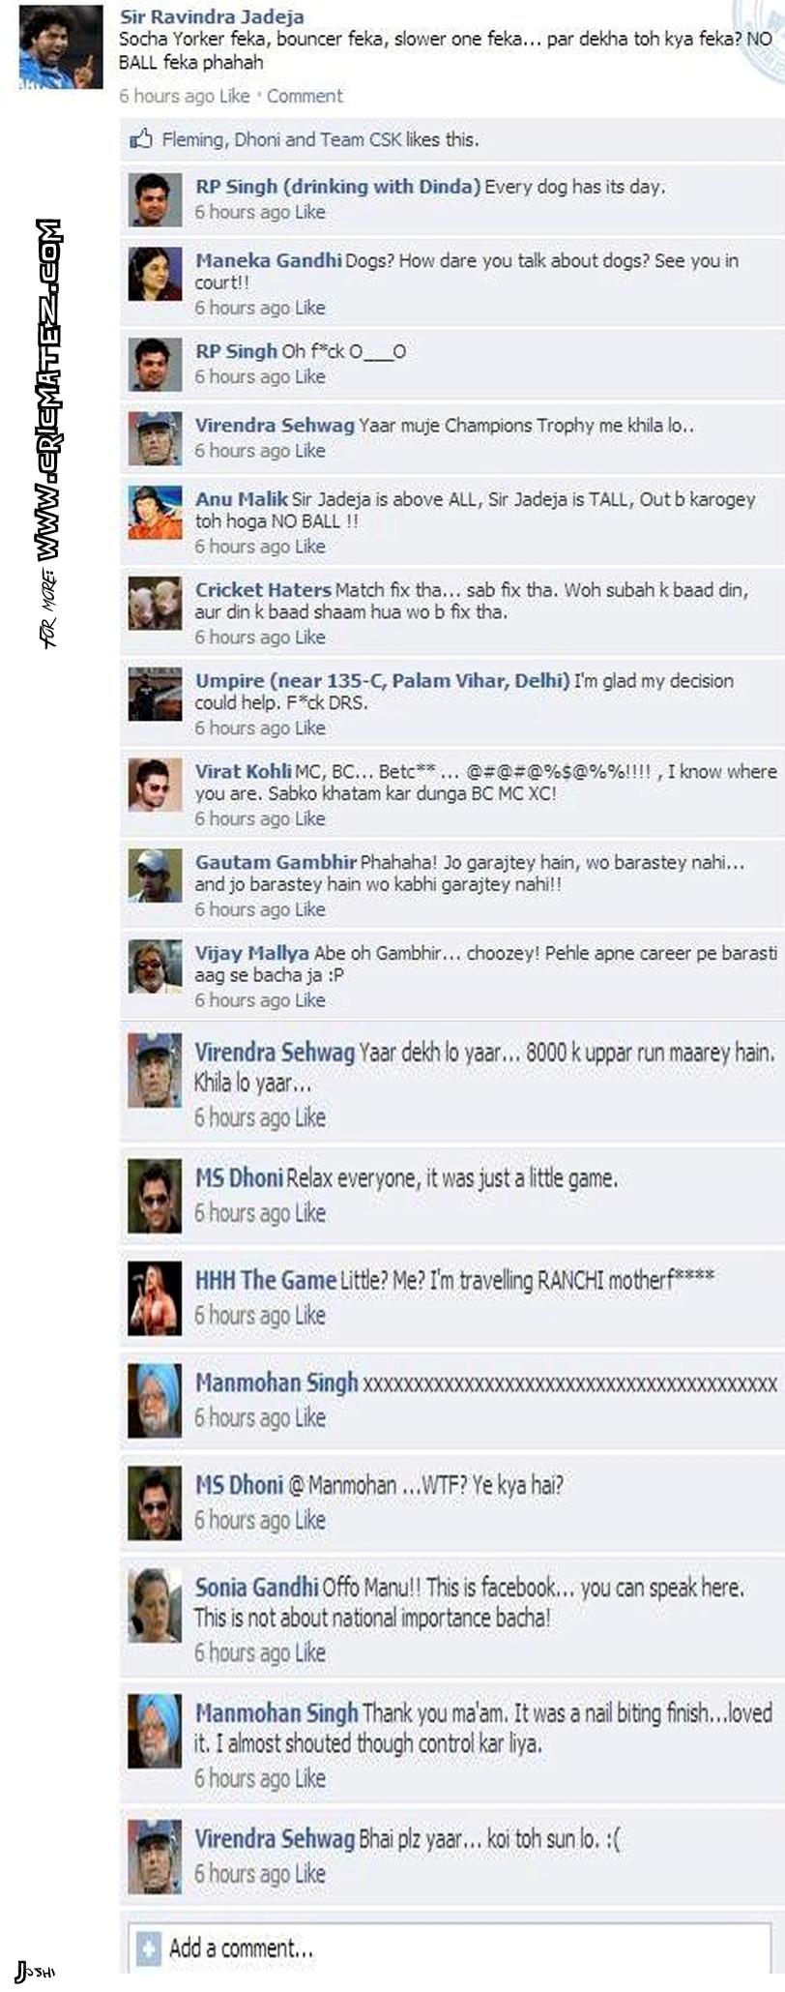Image resolution: width=785 pixels, height=1992 pixels.
Task: Open Sir Ravindra Jadeja's profile picture
Action: point(61,47)
